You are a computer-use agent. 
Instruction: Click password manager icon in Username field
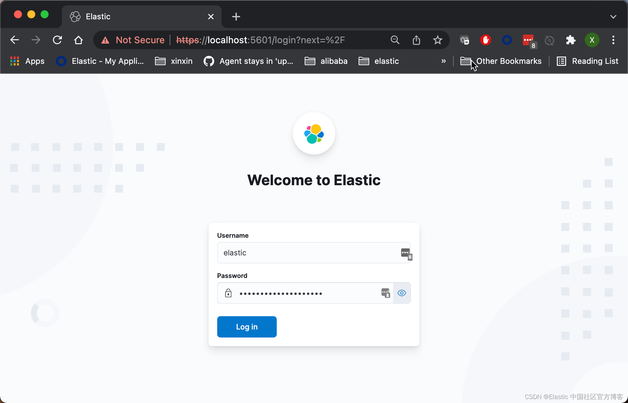406,254
